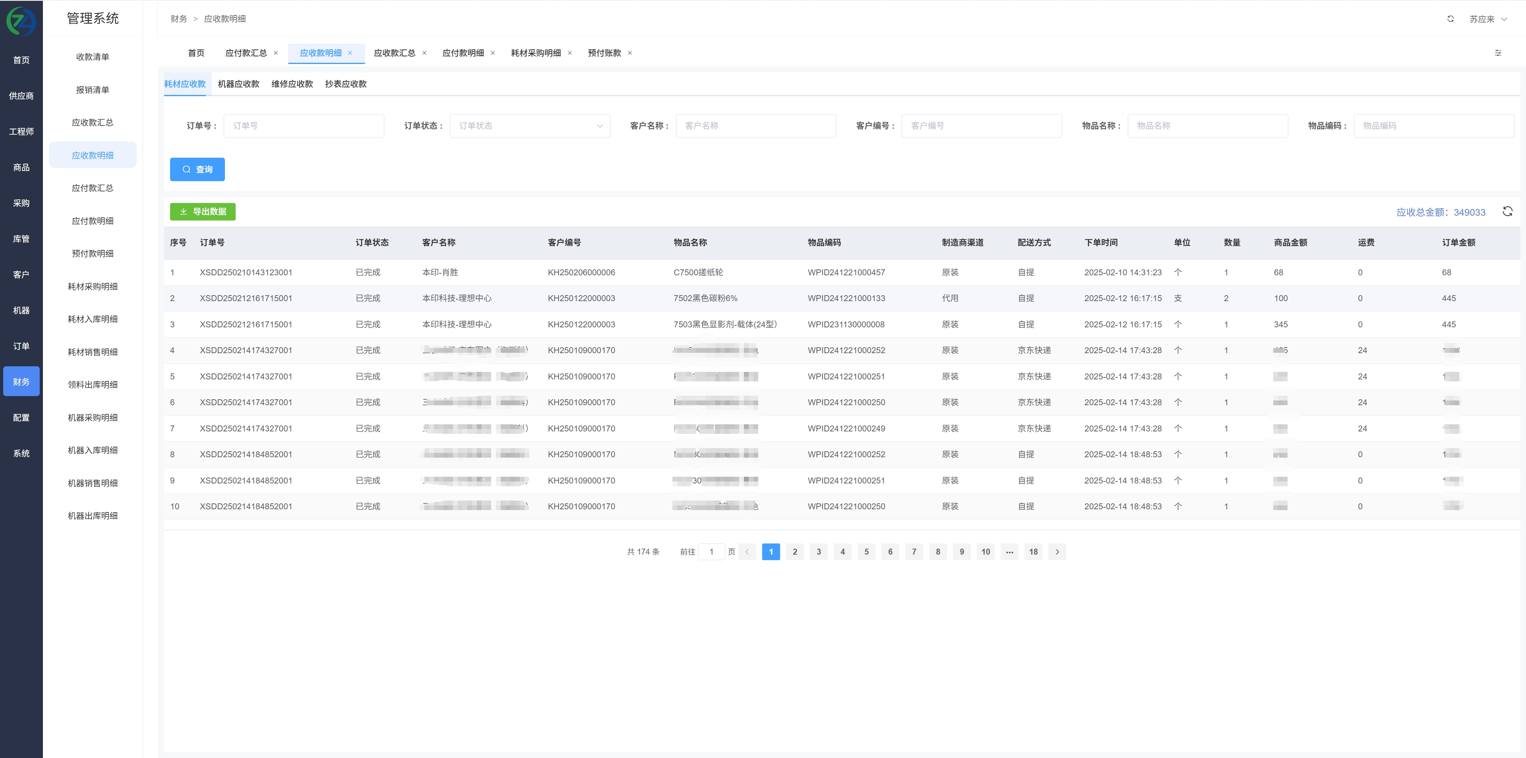Open the 订单状态 dropdown
This screenshot has width=1526, height=758.
tap(530, 126)
